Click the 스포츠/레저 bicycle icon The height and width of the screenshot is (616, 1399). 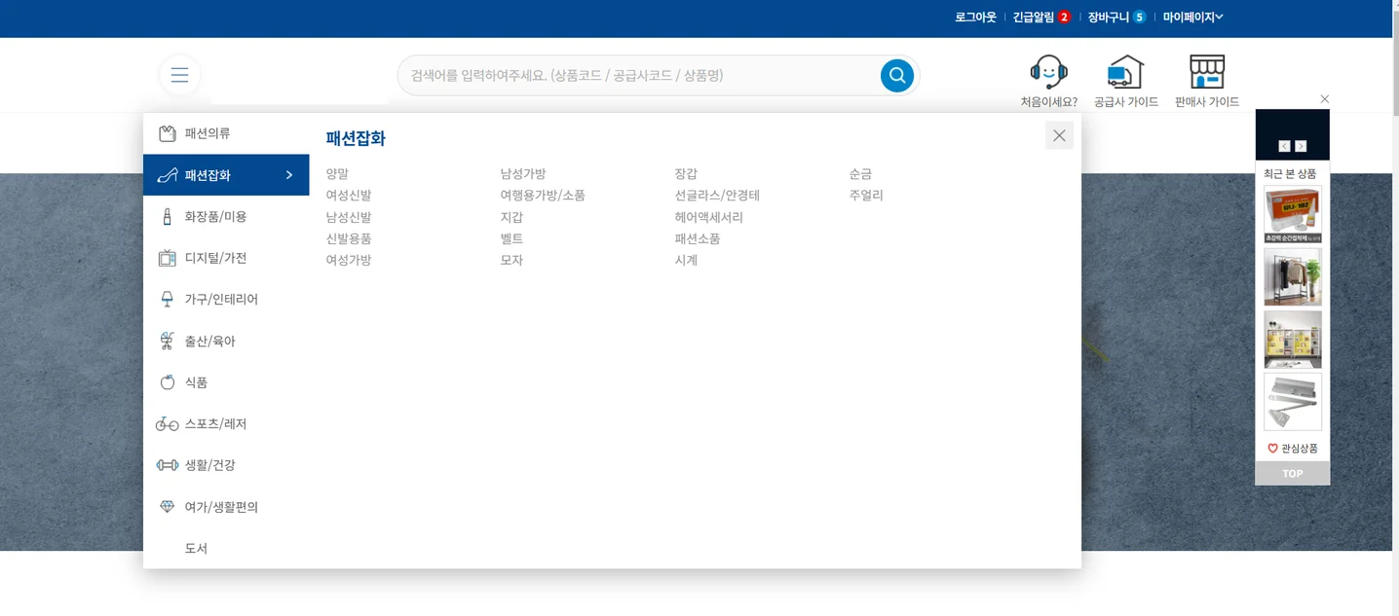coord(168,423)
